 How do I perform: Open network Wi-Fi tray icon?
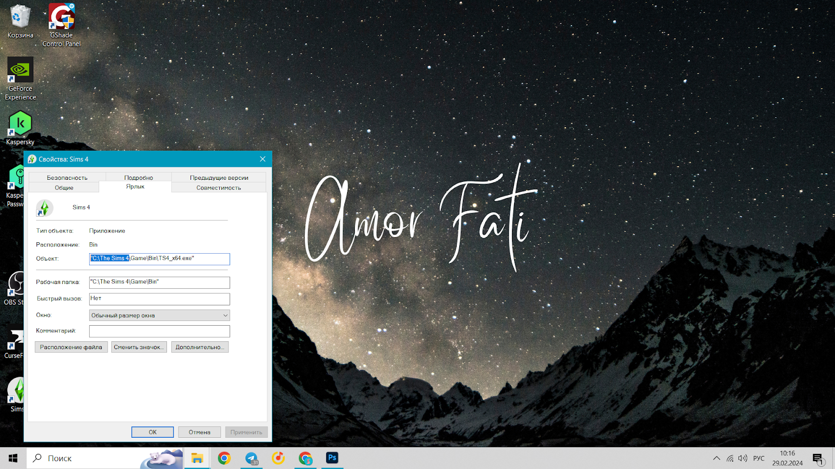[x=730, y=458]
